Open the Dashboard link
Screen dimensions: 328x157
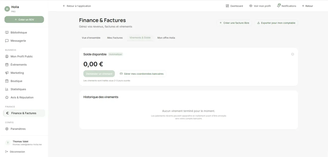point(234,6)
